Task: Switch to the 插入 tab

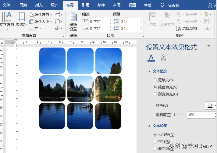Action: [x=39, y=5]
